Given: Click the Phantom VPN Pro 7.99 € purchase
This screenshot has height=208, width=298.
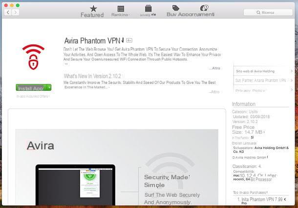Looking at the screenshot, I should [x=262, y=201].
